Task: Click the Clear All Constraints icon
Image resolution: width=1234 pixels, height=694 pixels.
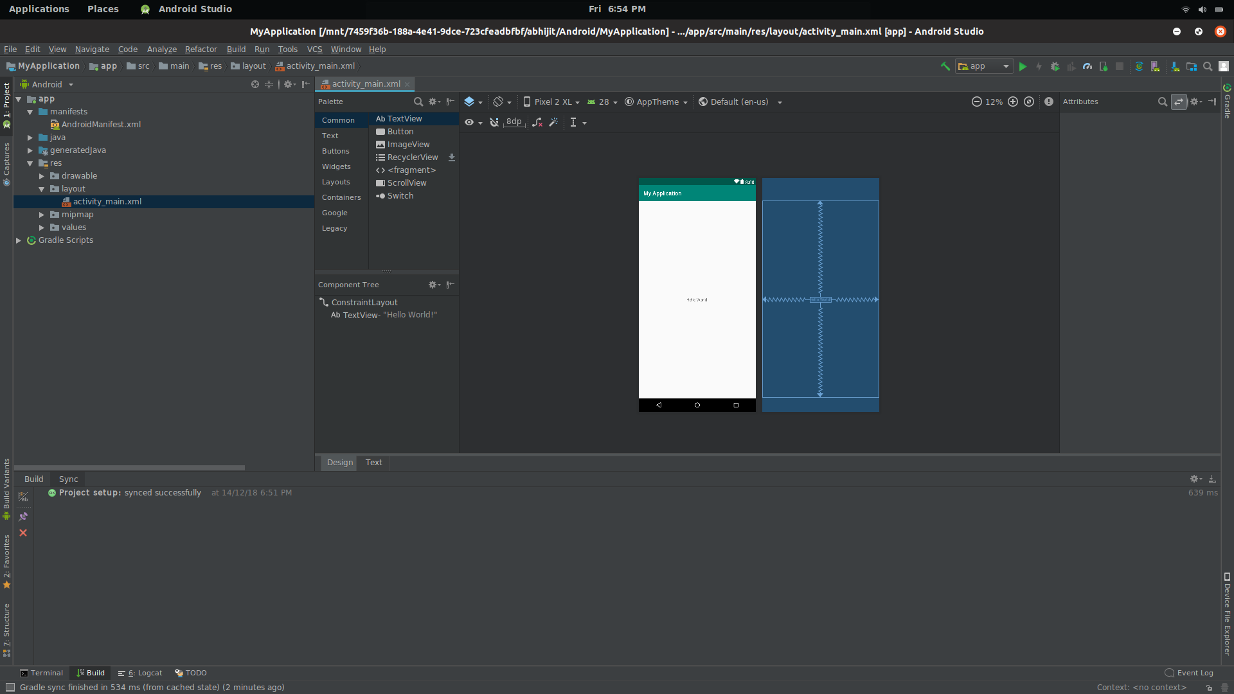Action: point(537,122)
